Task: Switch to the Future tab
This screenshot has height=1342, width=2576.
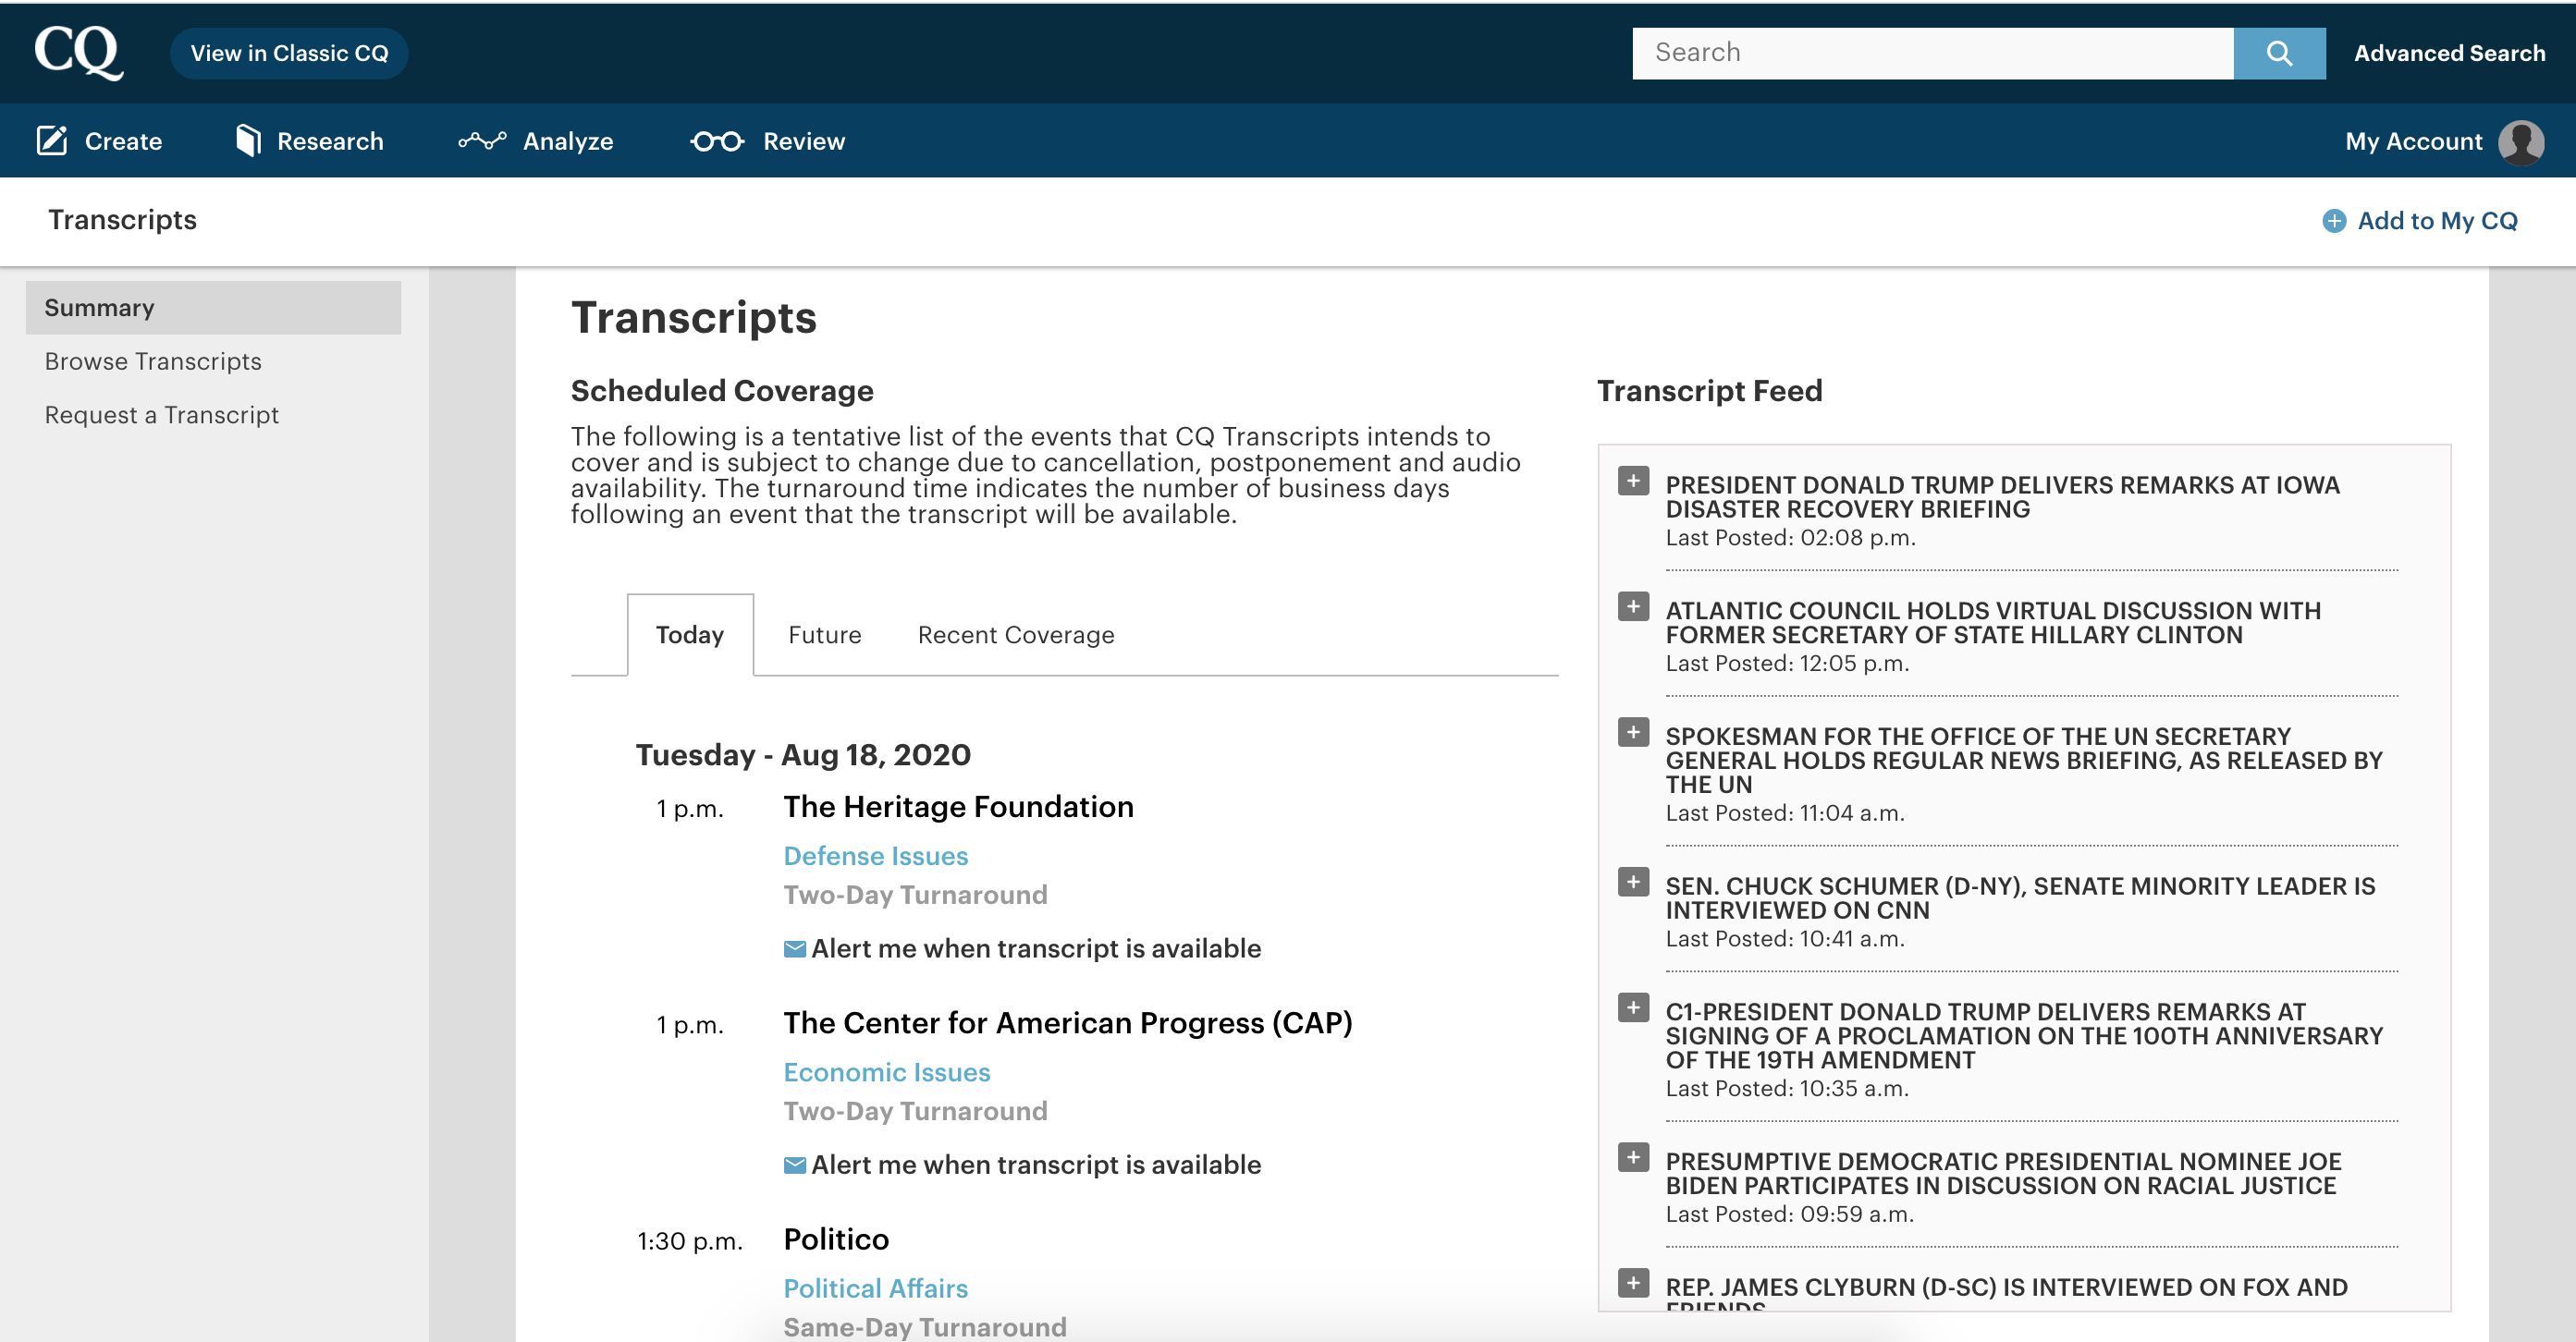Action: [x=824, y=635]
